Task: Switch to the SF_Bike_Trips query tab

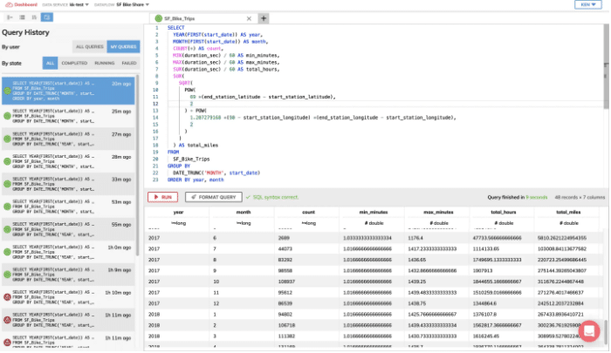Action: (x=203, y=18)
